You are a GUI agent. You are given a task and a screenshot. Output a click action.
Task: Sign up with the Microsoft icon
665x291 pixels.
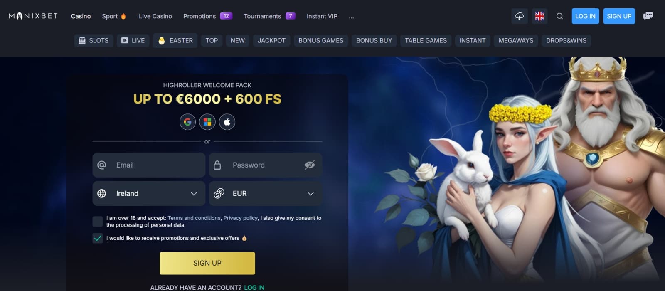(x=207, y=122)
